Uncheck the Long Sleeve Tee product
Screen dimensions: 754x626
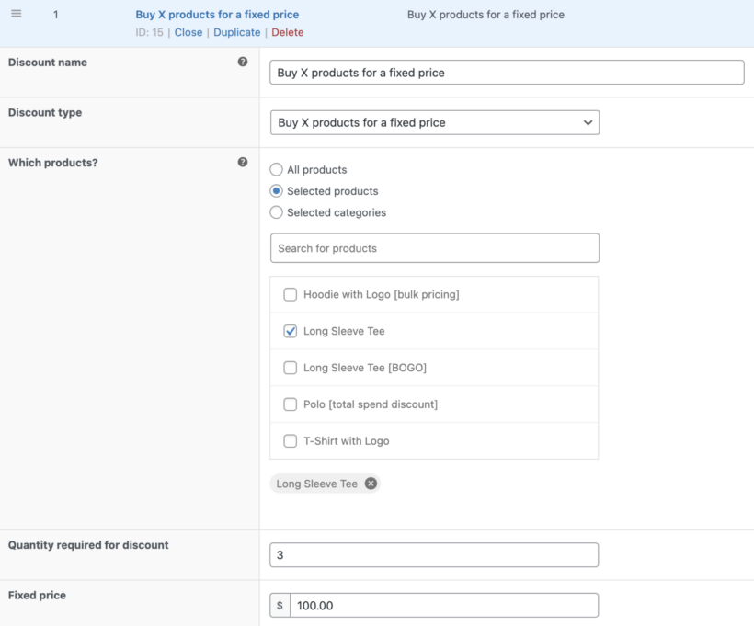290,331
